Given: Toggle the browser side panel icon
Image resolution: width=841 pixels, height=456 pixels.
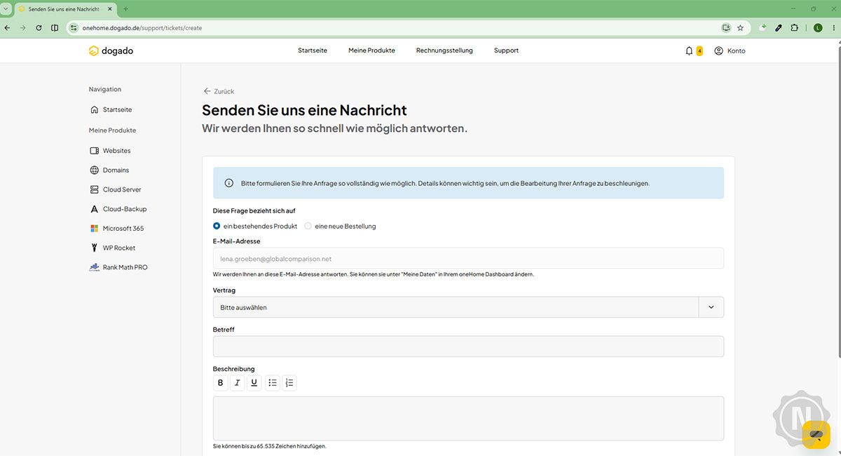Looking at the screenshot, I should click(x=55, y=27).
